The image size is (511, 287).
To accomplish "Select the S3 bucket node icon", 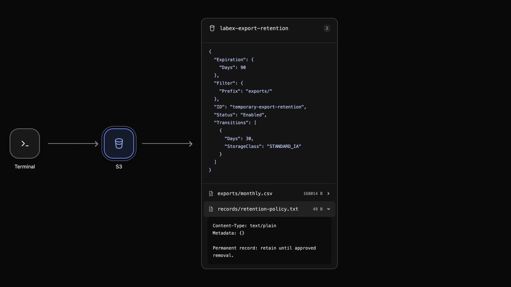I will 119,143.
